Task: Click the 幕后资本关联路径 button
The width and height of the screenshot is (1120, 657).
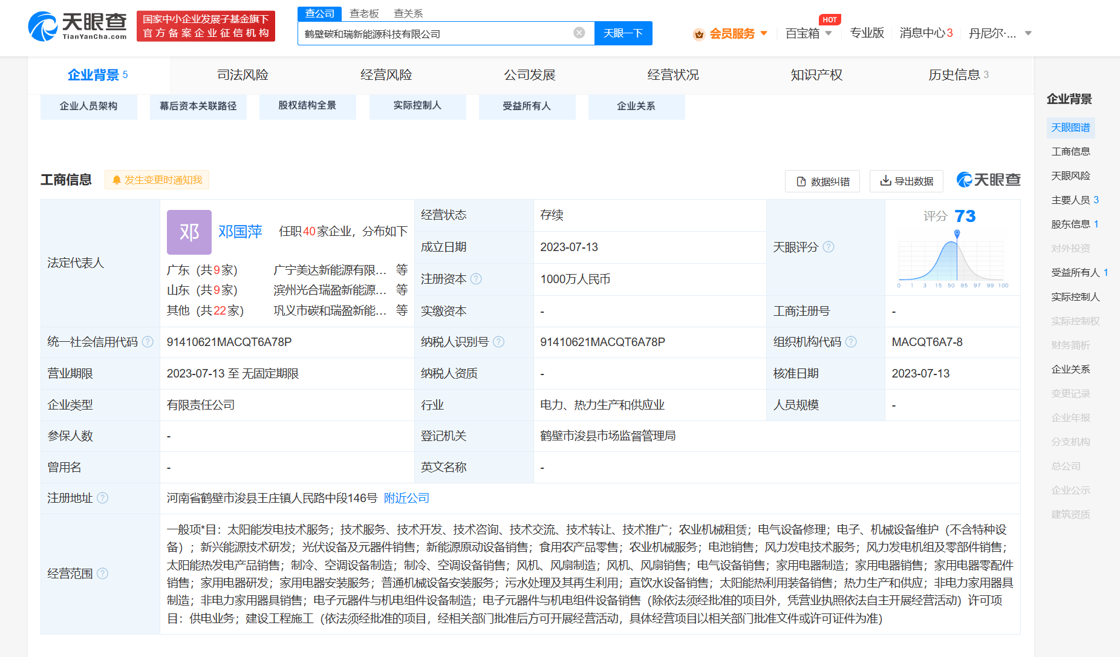Action: pos(198,106)
